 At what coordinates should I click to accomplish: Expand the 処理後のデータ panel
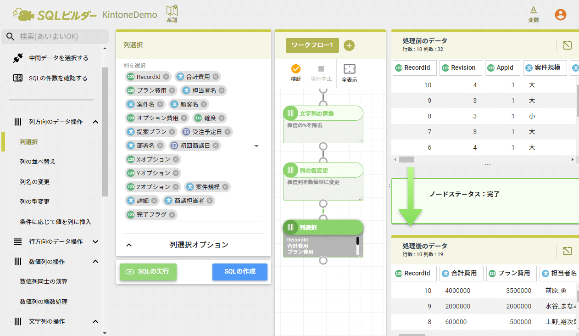[568, 251]
